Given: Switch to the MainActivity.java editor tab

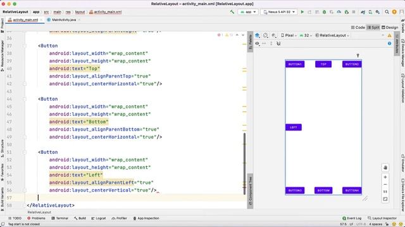Looking at the screenshot, I should (x=64, y=20).
